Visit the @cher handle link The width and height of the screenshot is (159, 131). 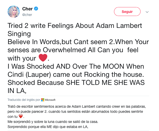point(27,15)
